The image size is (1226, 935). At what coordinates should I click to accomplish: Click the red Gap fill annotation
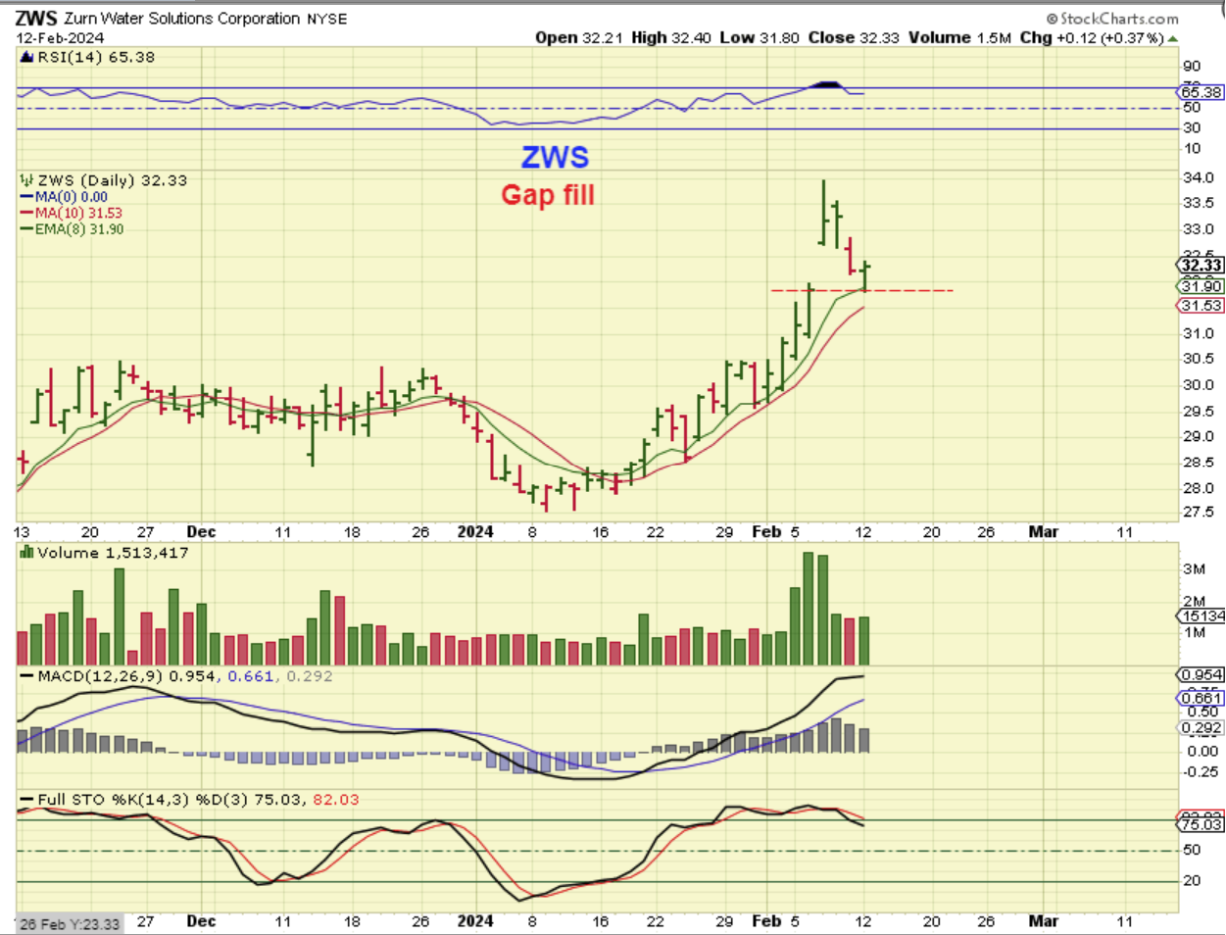point(548,195)
